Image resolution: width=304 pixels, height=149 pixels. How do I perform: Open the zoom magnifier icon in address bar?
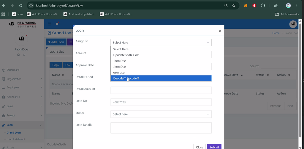[x=226, y=6]
